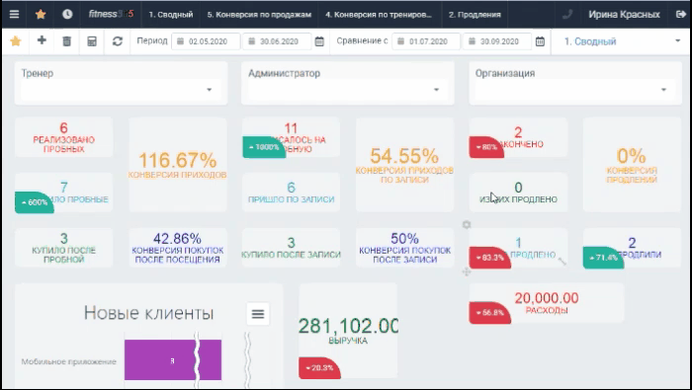This screenshot has height=390, width=692.
Task: Click the Купило после записи widget
Action: [x=291, y=248]
